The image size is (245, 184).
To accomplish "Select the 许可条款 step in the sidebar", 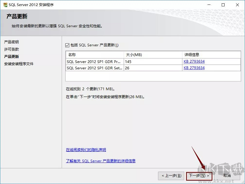I will (11, 49).
